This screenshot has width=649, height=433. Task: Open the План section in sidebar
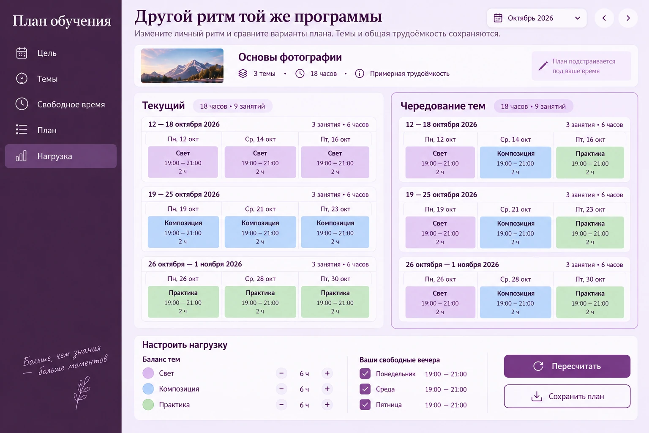pos(61,130)
